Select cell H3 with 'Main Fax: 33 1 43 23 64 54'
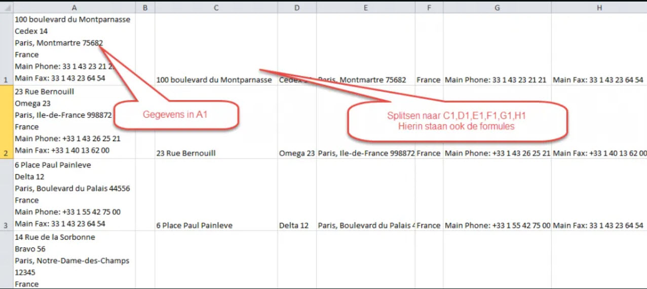Image resolution: width=647 pixels, height=289 pixels. [x=599, y=195]
